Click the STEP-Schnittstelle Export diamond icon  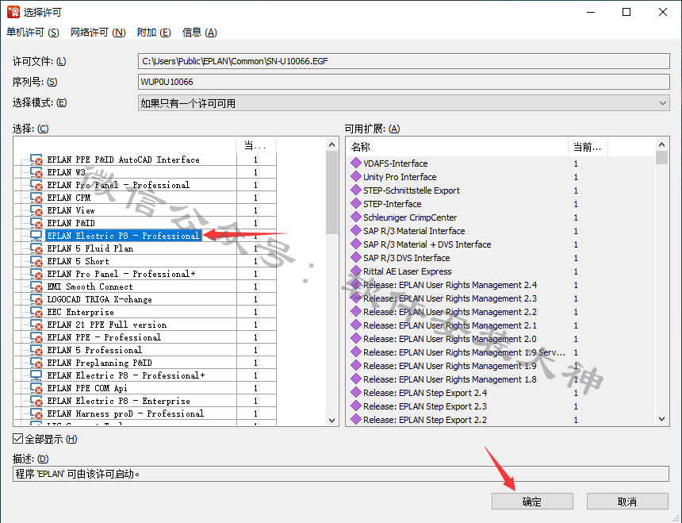pyautogui.click(x=356, y=190)
